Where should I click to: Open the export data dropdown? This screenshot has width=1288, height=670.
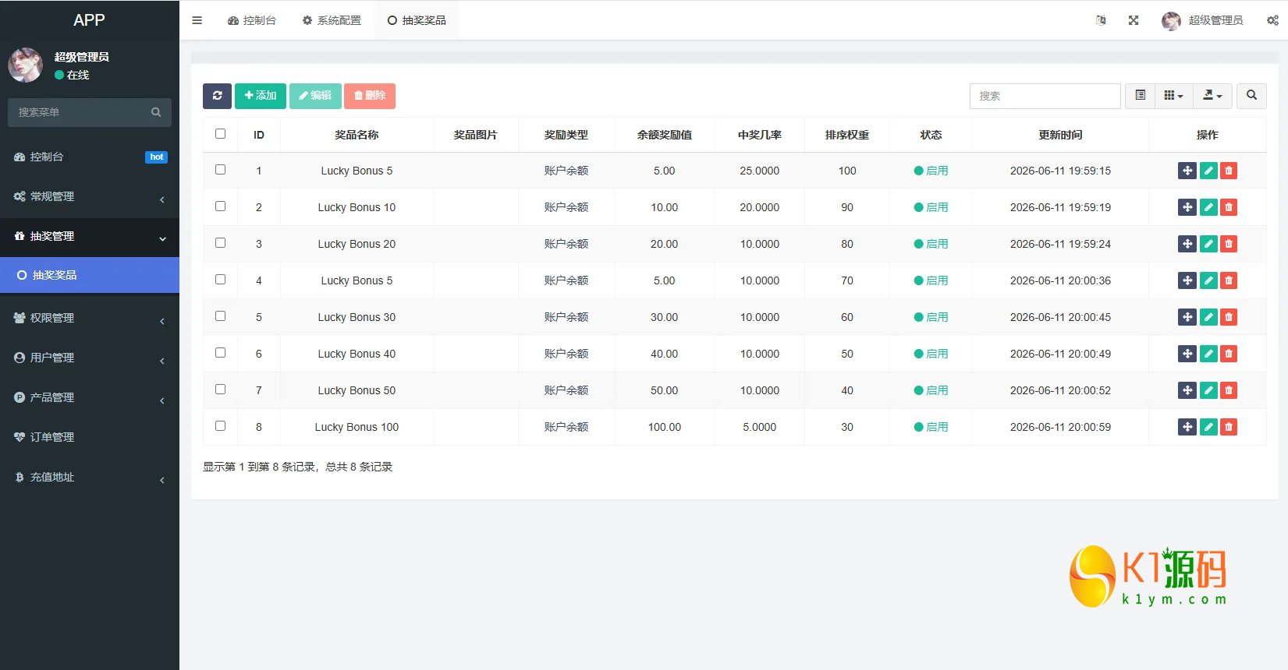click(1212, 96)
